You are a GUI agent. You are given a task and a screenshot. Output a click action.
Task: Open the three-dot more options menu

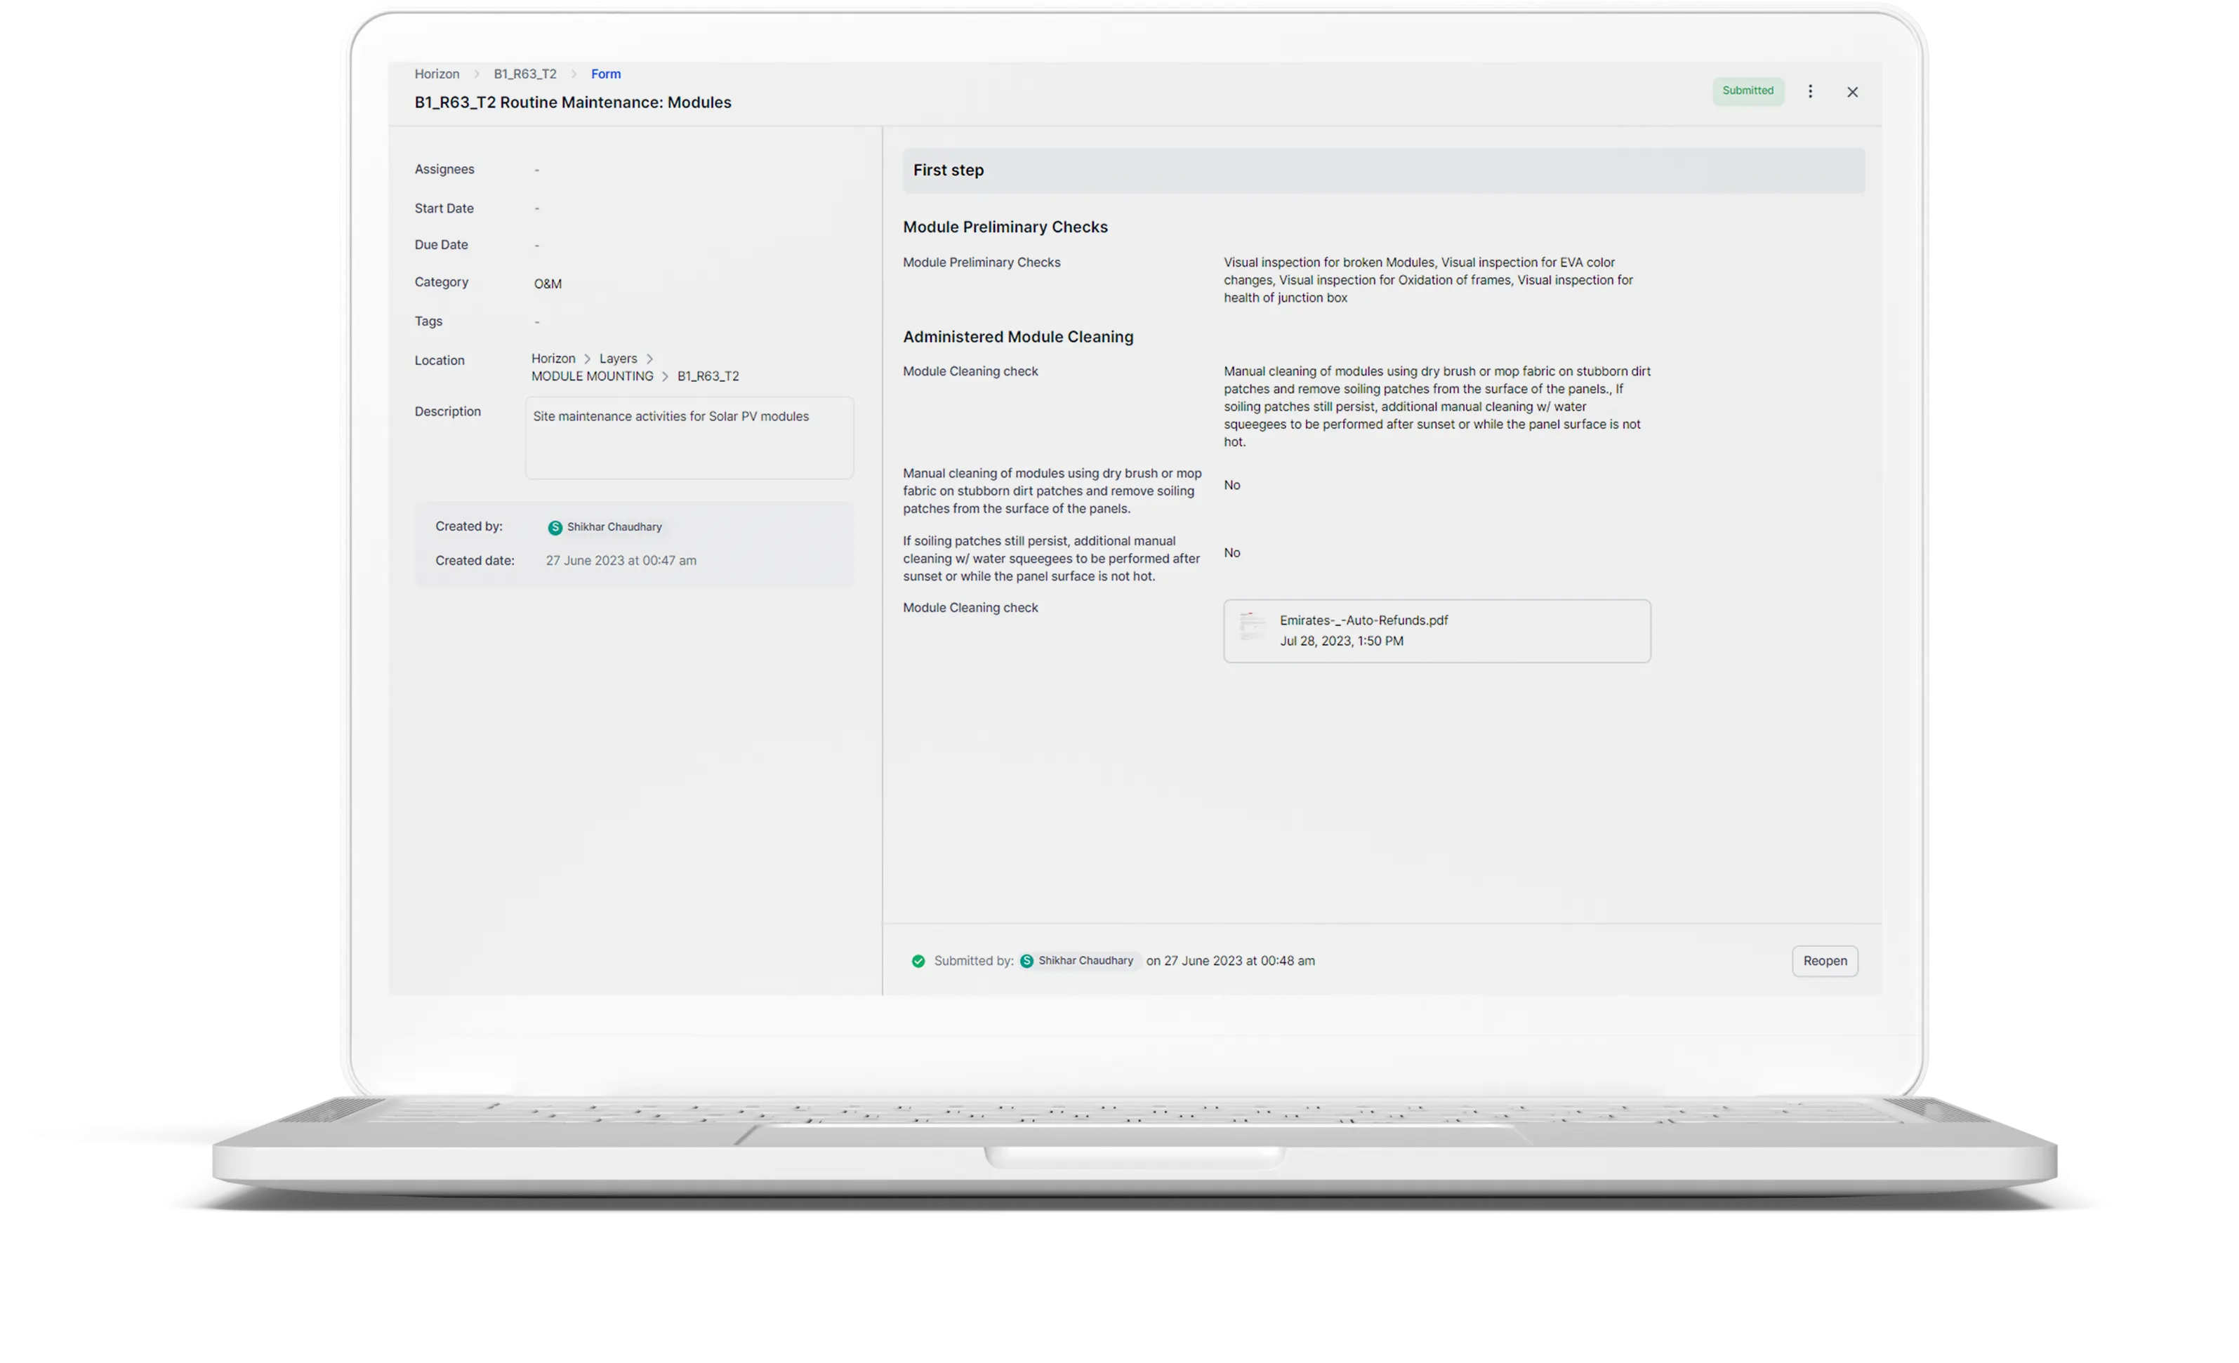tap(1809, 92)
